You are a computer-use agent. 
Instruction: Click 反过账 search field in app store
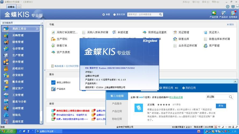[x=217, y=97]
